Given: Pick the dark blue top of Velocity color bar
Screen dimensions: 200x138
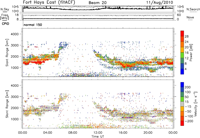Looking at the screenshot, I should click(182, 85).
